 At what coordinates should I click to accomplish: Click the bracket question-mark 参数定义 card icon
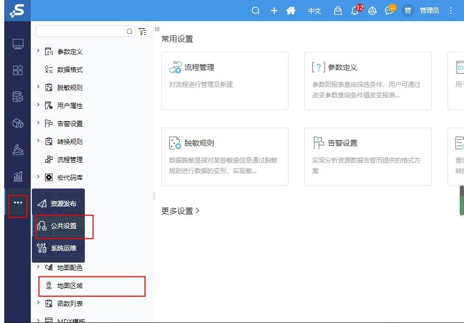[x=318, y=67]
